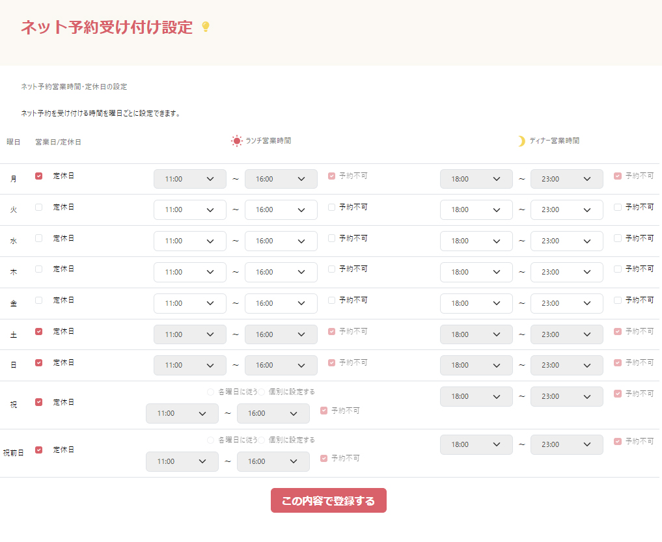Uncheck the 定休日 checkbox for Saturday (土)
This screenshot has height=542, width=662.
tap(38, 331)
